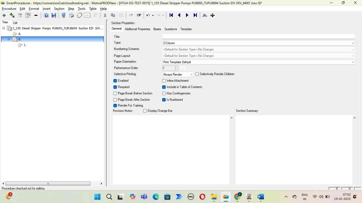Open the Windows Start menu
Viewport: 362px width, 203px height.
[97, 197]
